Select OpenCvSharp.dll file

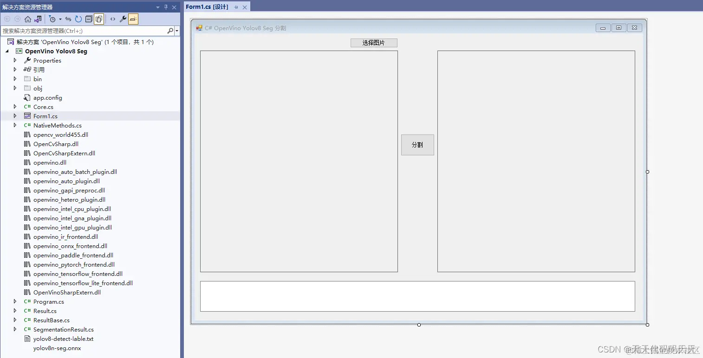point(56,144)
